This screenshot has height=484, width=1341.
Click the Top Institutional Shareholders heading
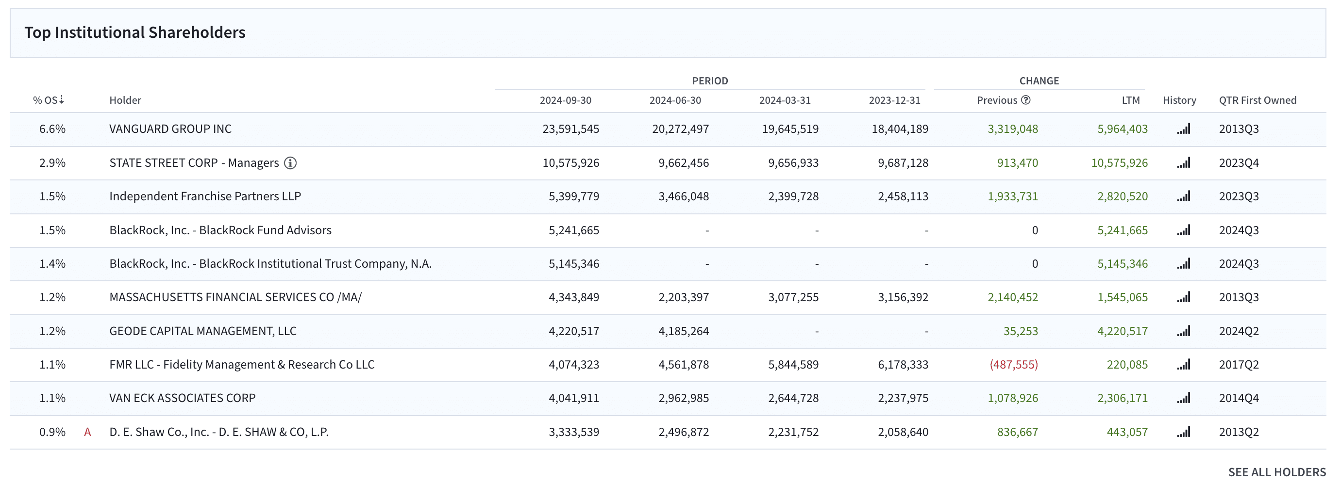click(135, 32)
